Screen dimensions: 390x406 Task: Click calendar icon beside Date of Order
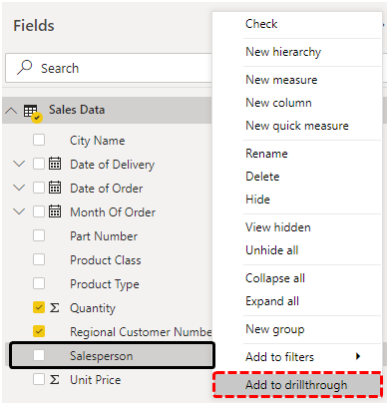coord(55,188)
